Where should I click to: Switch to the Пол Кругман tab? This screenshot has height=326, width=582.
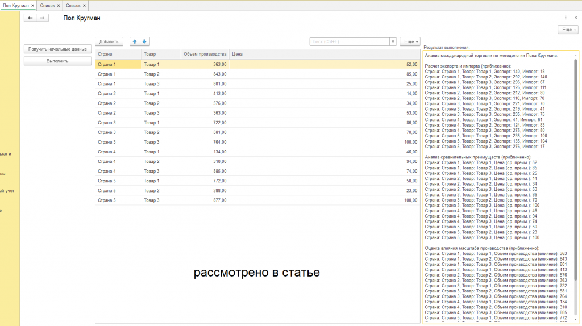tap(15, 6)
